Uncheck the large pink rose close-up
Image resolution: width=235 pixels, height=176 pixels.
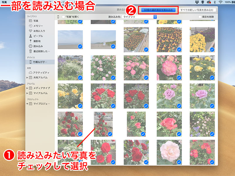point(179,78)
